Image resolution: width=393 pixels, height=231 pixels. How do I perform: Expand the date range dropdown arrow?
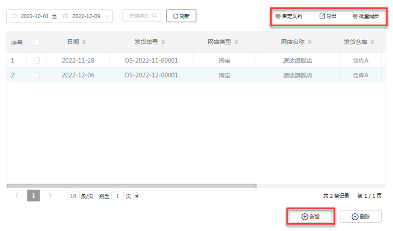click(107, 16)
